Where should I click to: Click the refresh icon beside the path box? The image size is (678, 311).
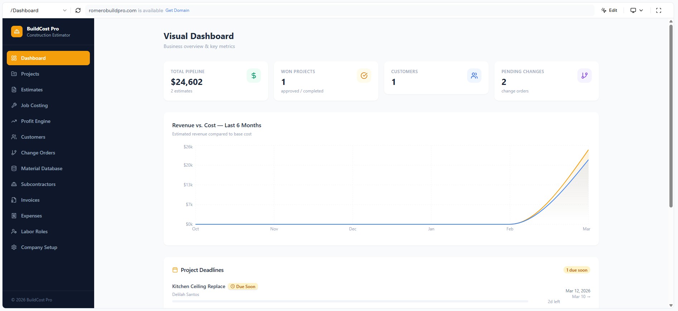[x=78, y=10]
